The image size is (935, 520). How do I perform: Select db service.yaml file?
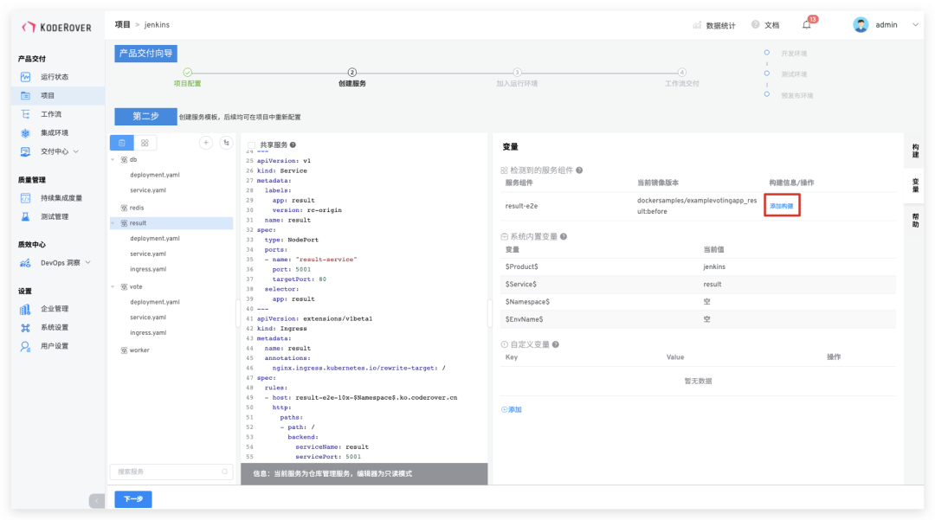pos(148,190)
